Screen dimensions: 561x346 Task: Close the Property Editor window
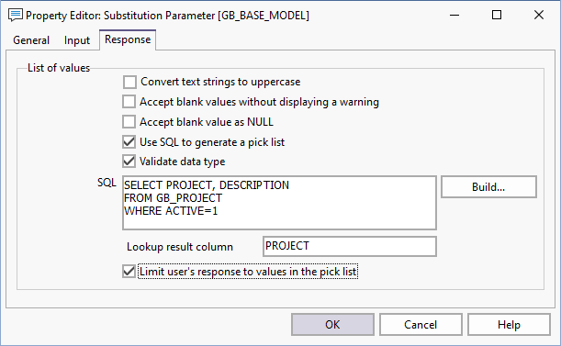click(539, 15)
